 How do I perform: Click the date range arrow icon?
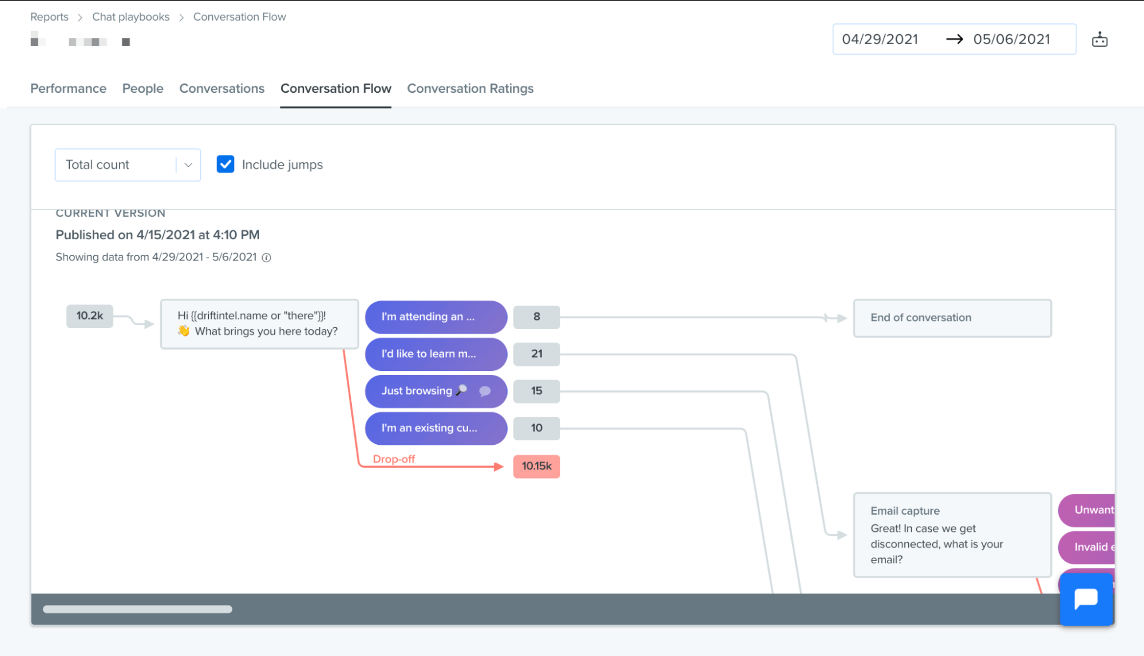pyautogui.click(x=954, y=39)
